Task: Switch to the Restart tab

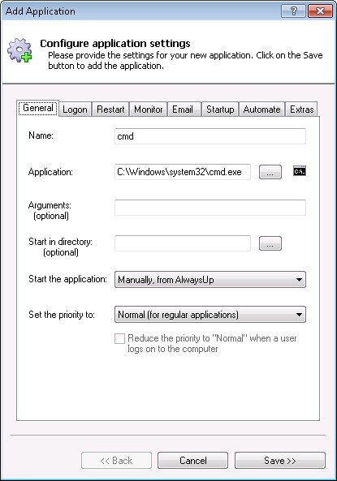Action: click(x=110, y=110)
